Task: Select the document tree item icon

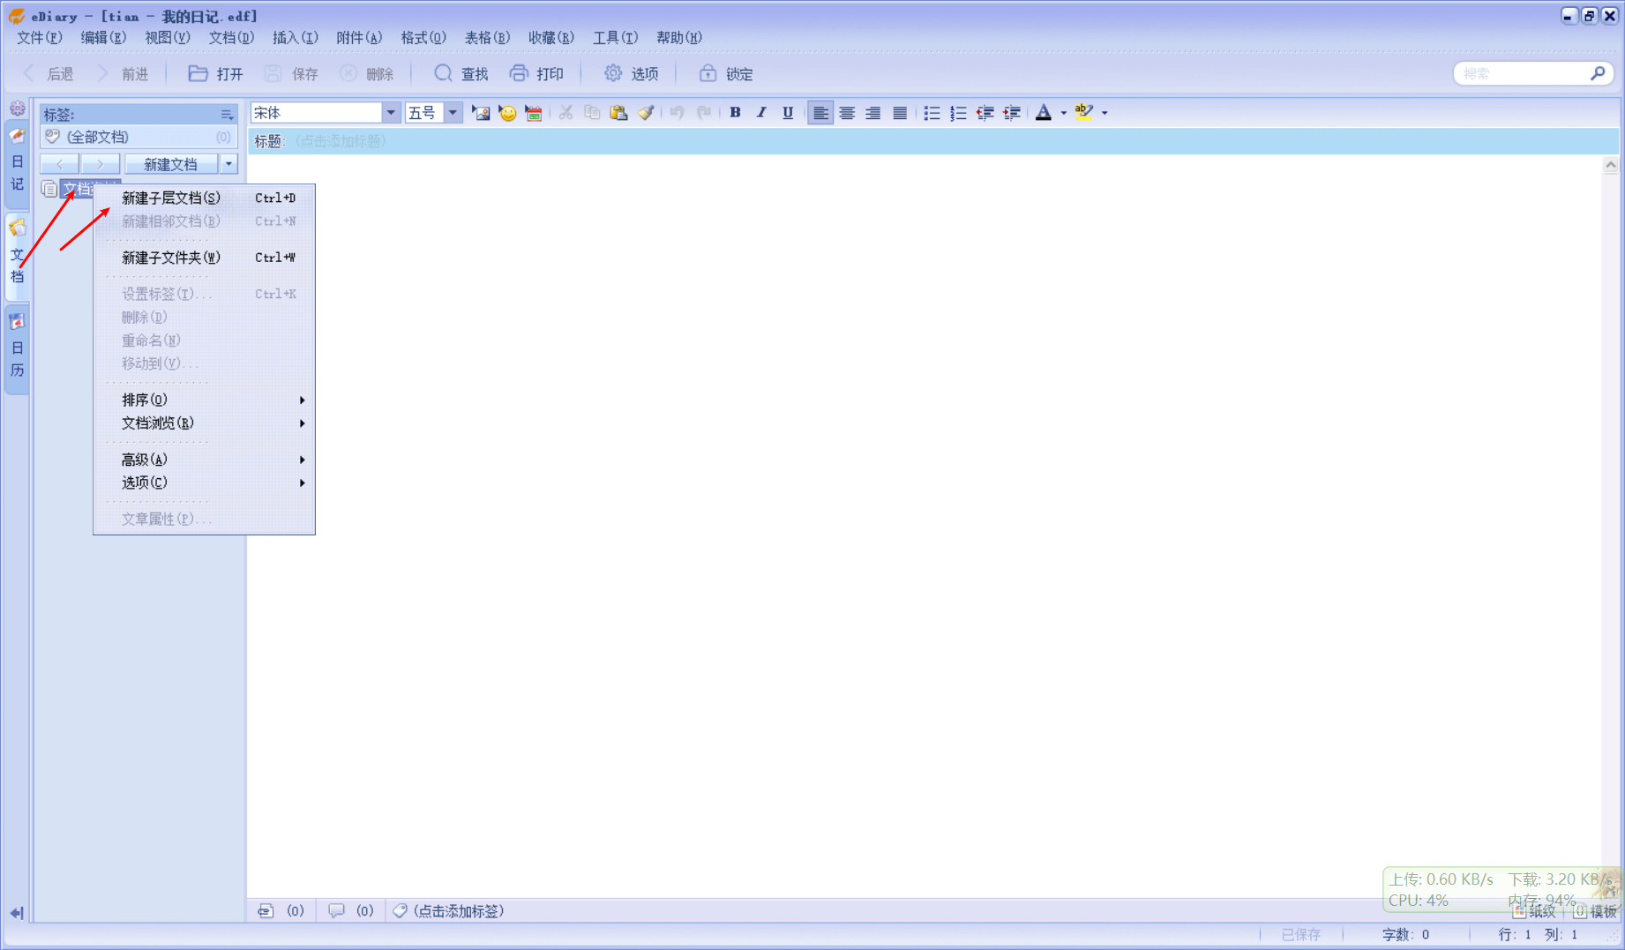Action: tap(49, 189)
